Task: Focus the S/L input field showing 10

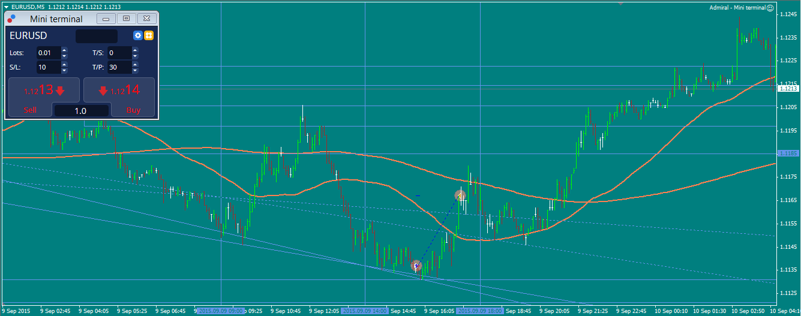Action: point(49,67)
